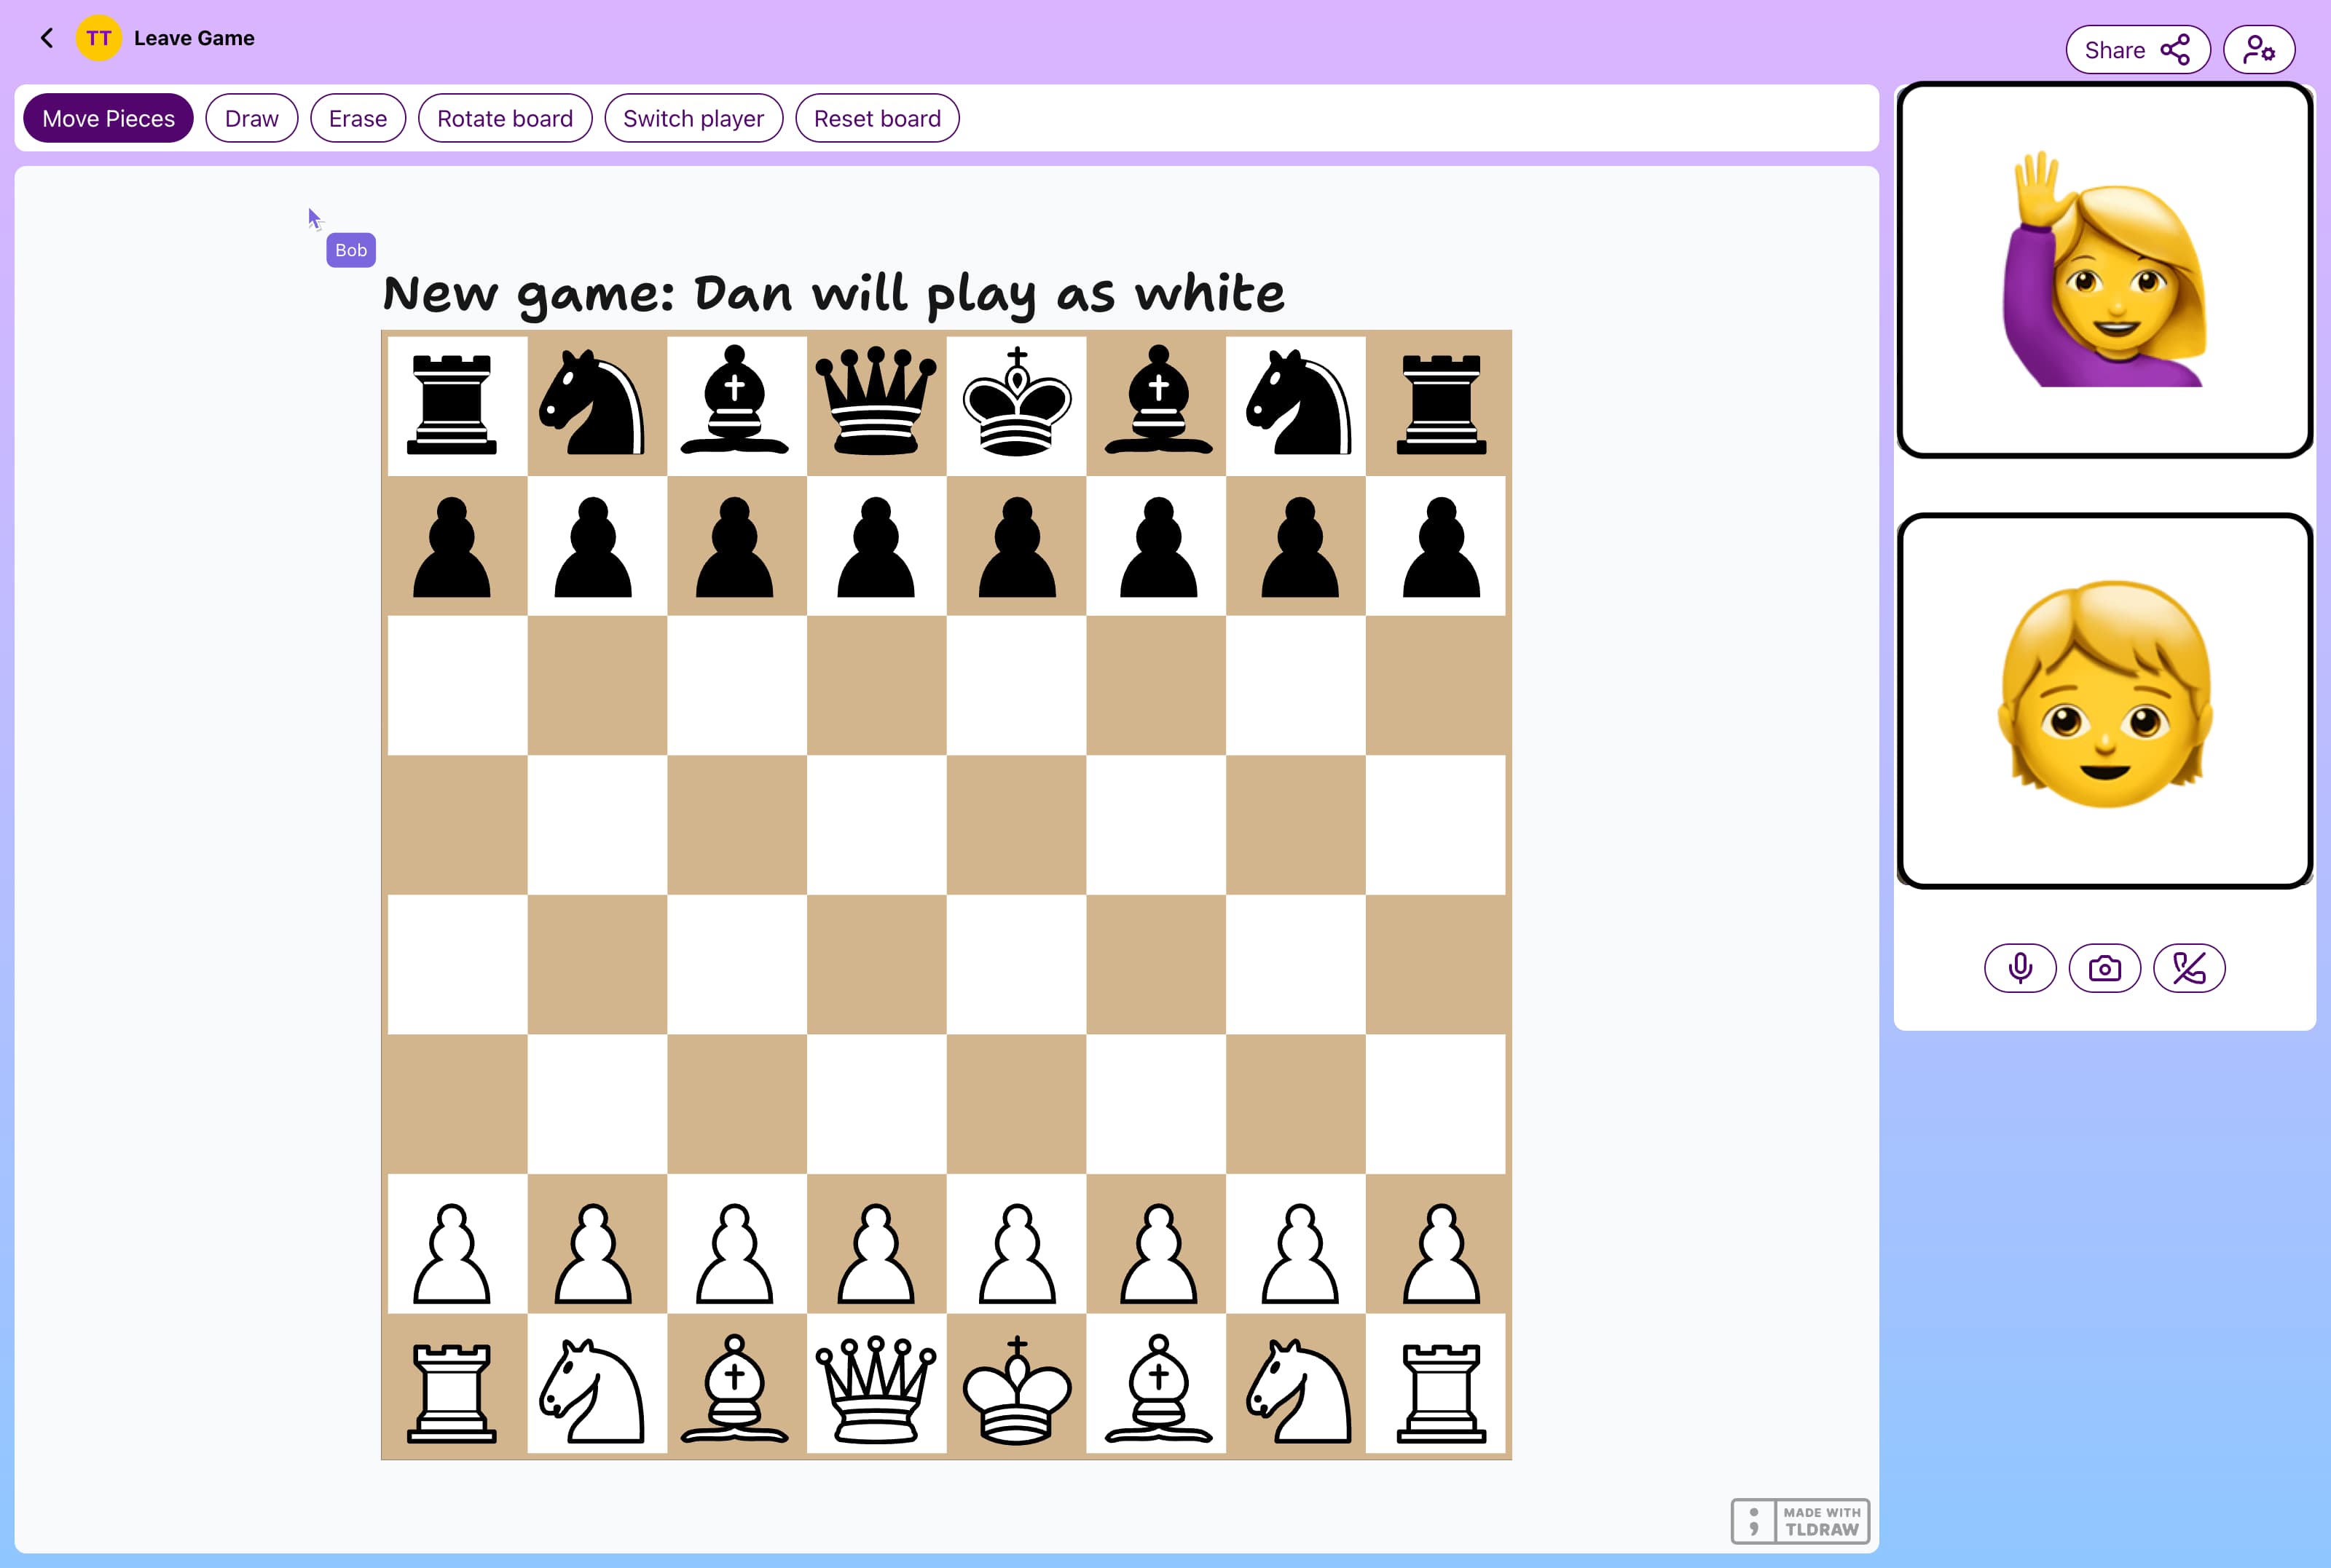Image resolution: width=2331 pixels, height=1568 pixels.
Task: Click the Made with tldraw badge
Action: click(x=1799, y=1520)
